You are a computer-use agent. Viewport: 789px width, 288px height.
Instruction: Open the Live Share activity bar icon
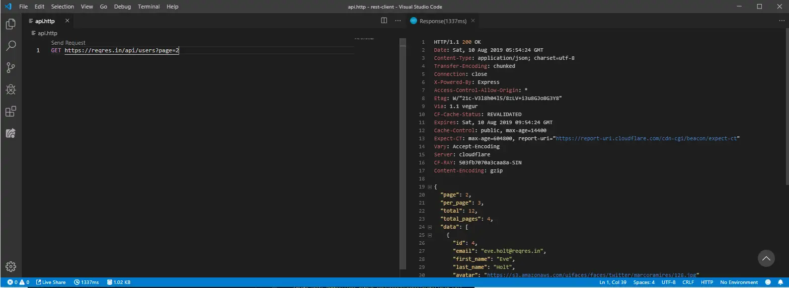(11, 133)
